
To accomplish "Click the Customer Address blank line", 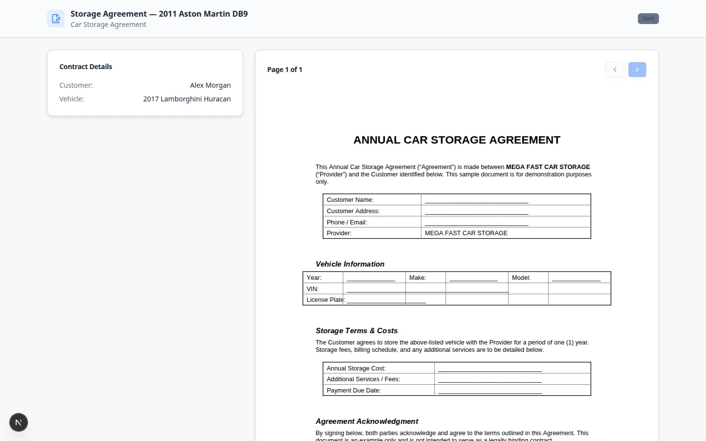I will click(x=477, y=211).
